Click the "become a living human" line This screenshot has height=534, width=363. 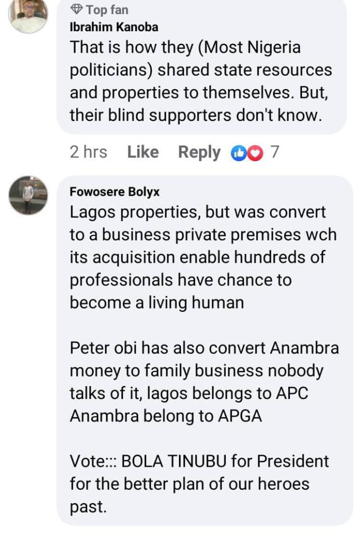pyautogui.click(x=157, y=303)
